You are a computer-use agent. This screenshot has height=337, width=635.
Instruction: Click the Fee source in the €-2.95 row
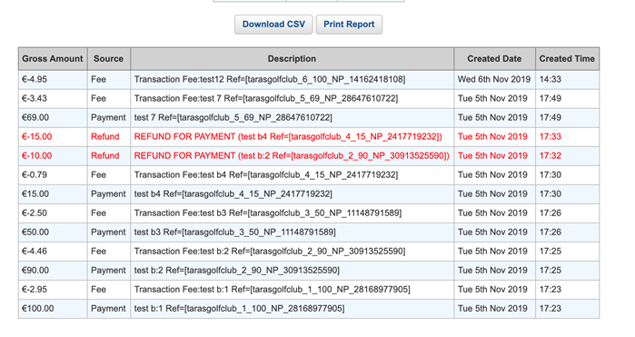tap(98, 290)
